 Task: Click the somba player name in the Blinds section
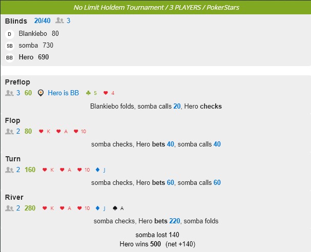(x=28, y=46)
